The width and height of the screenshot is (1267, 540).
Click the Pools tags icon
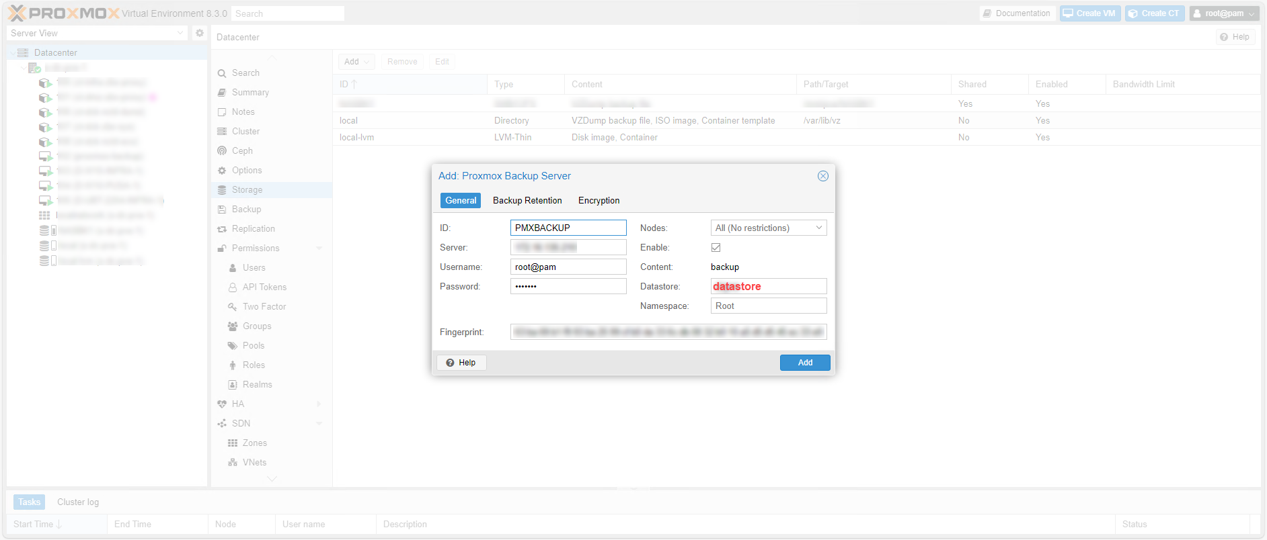(x=233, y=346)
